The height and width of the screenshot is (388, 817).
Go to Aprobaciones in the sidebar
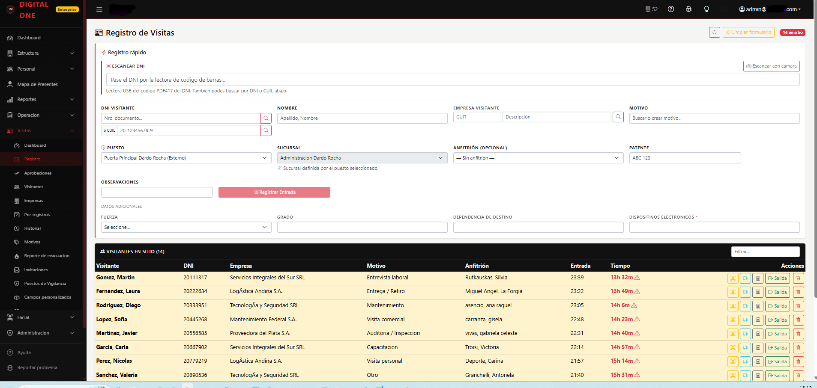click(38, 173)
